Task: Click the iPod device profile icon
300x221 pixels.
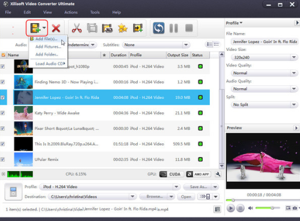Action: tap(13, 192)
